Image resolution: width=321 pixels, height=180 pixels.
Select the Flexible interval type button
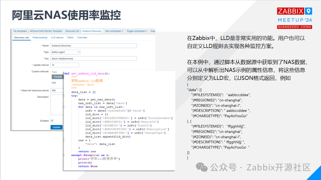[58, 77]
